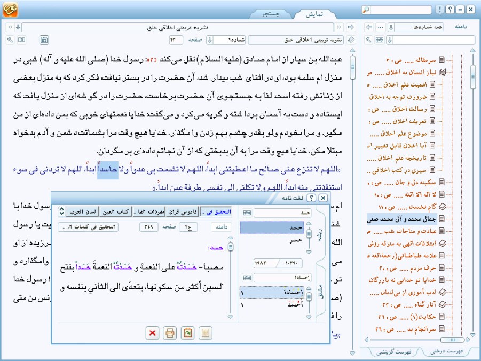
Task: Open the کتاب العین dictionary tab
Action: pyautogui.click(x=115, y=211)
